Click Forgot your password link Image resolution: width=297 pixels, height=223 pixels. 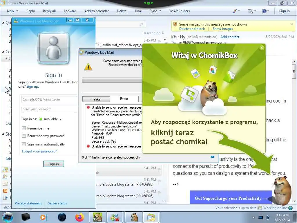(x=39, y=151)
